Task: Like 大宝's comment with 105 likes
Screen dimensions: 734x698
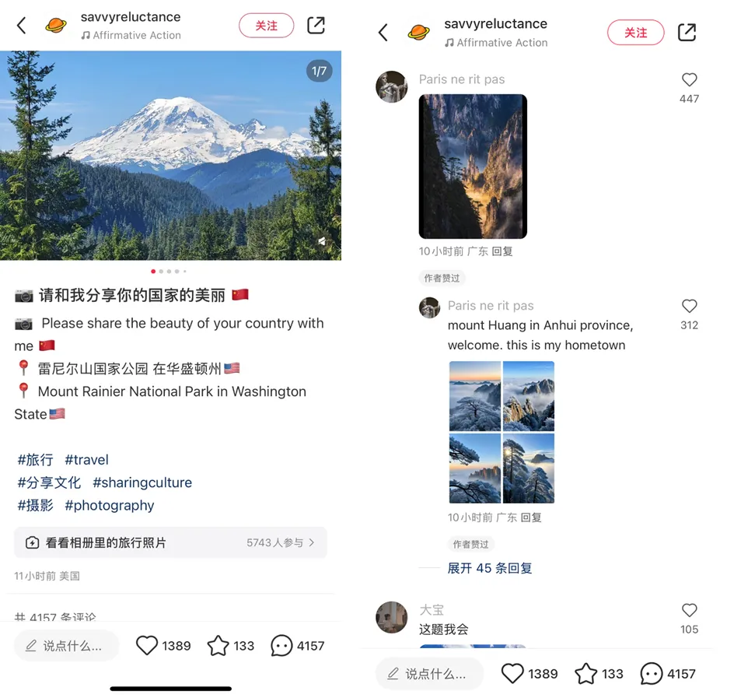Action: coord(689,610)
